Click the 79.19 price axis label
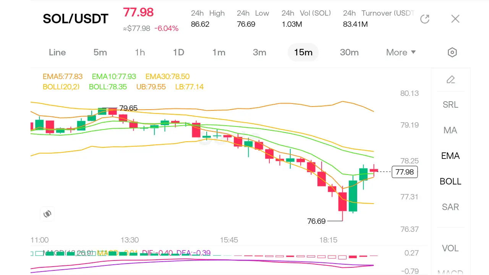This screenshot has width=489, height=275. click(410, 125)
